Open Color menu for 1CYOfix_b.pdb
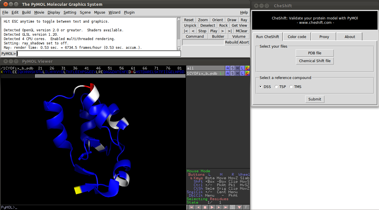Screen dimensions: 379x210 point(247,73)
